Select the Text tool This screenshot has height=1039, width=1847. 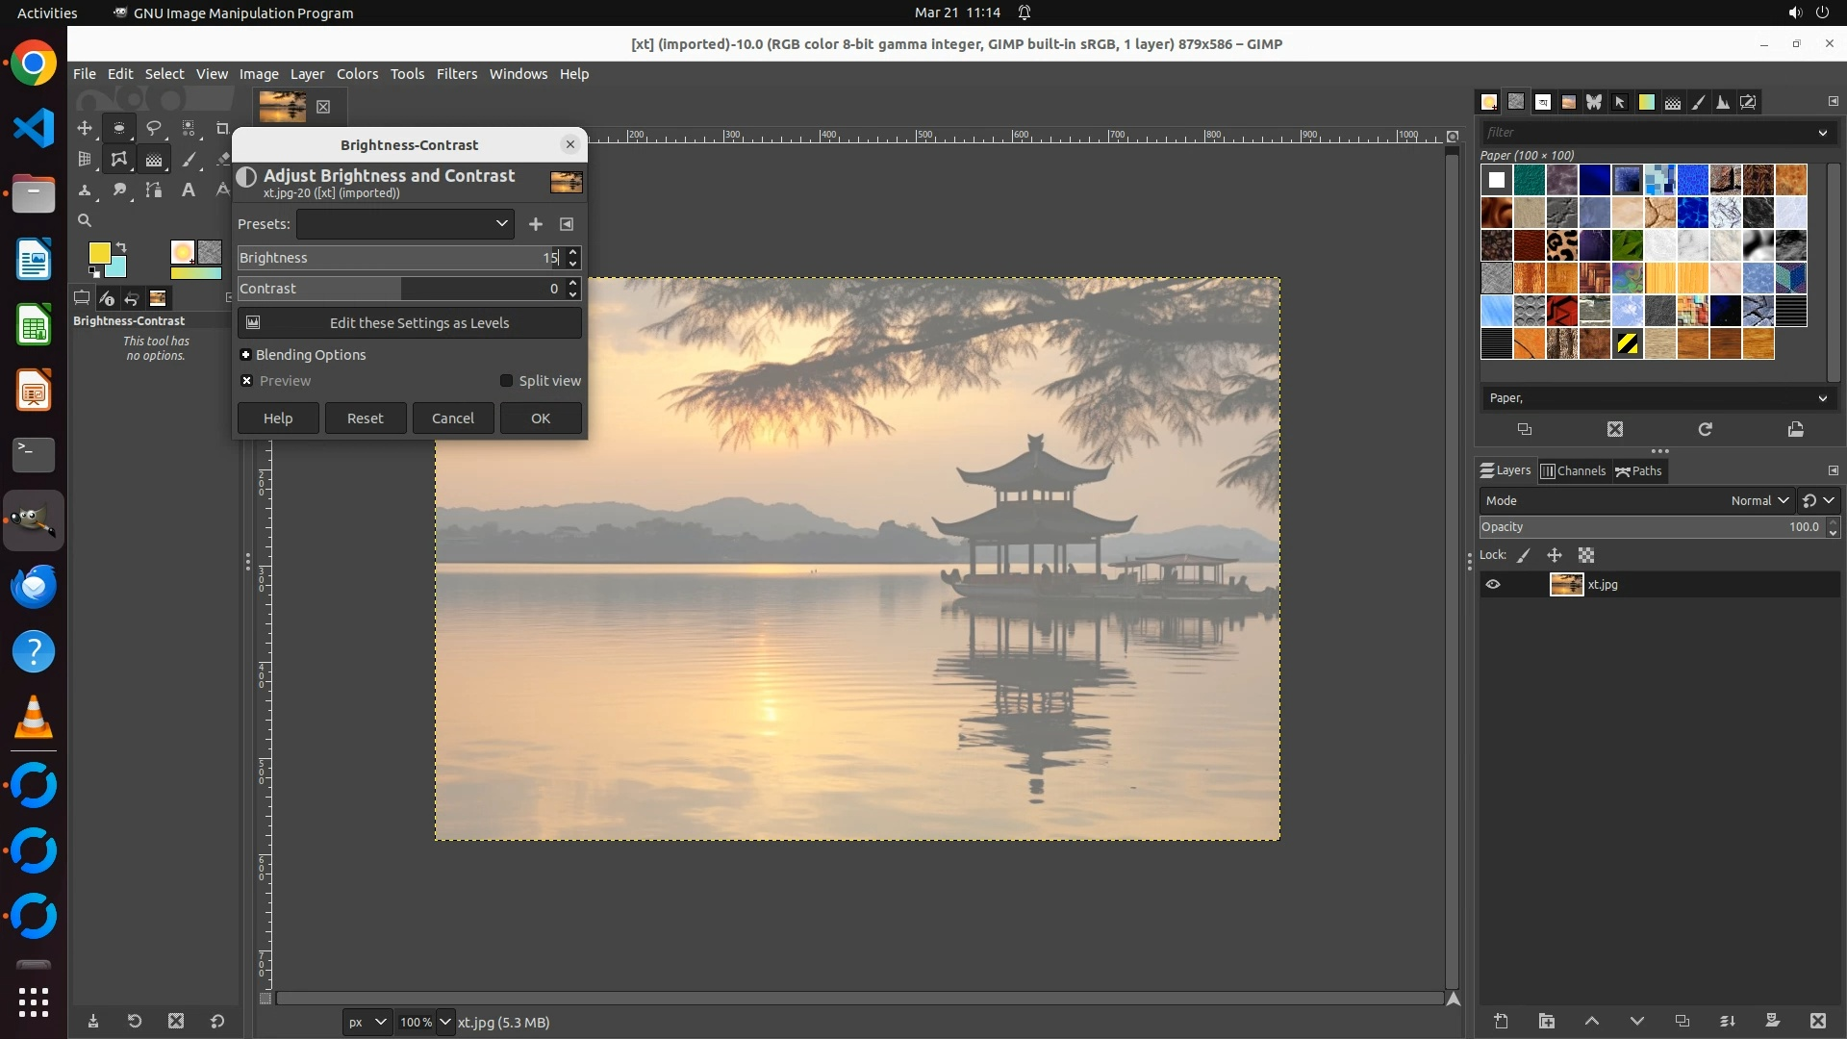click(x=189, y=190)
